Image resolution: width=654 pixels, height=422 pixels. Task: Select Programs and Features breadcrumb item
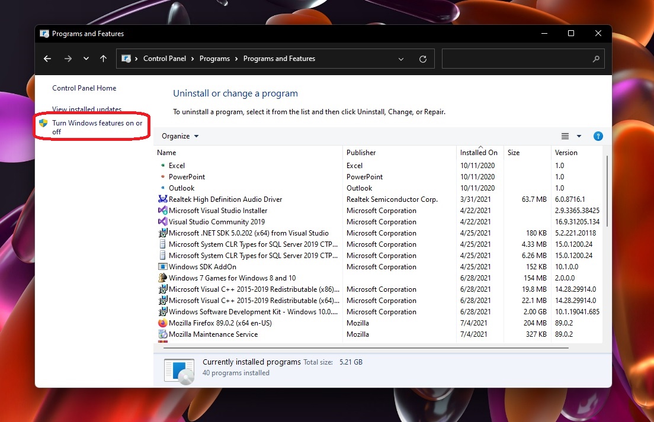click(279, 59)
